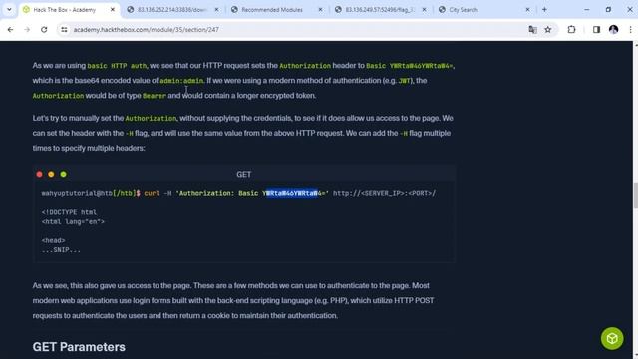The width and height of the screenshot is (638, 359).
Task: Reload the current page
Action: tap(44, 29)
